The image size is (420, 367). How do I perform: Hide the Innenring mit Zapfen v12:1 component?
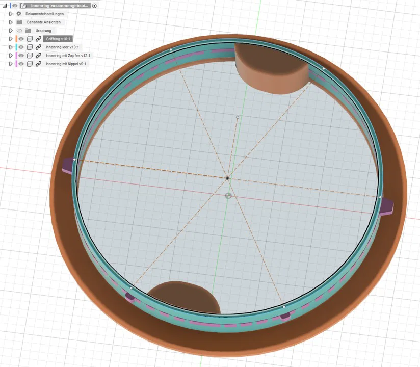click(x=21, y=56)
